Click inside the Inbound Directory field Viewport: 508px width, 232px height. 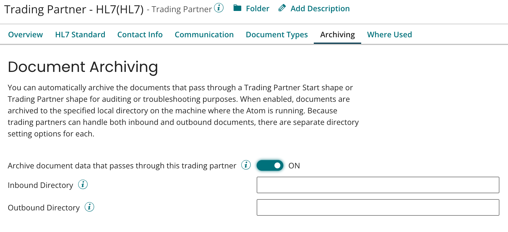378,185
